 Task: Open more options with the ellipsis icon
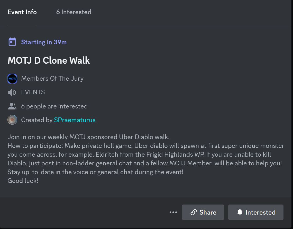[x=173, y=212]
